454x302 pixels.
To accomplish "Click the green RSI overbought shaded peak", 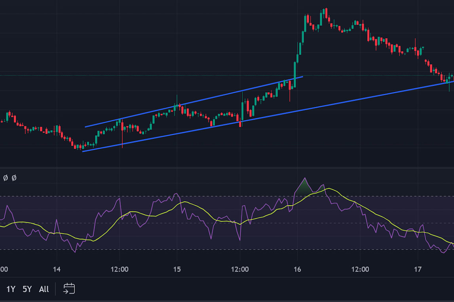I will click(304, 189).
